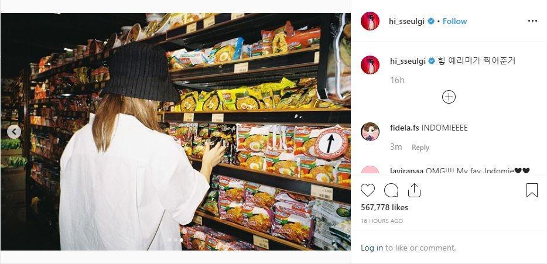Open 16 HOURS AGO timestamp

click(x=382, y=221)
